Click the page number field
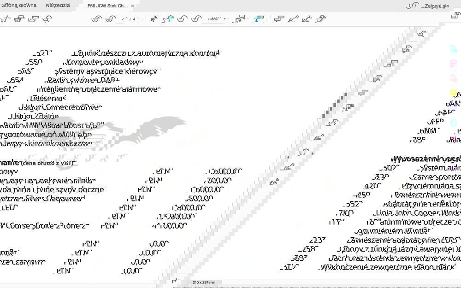 [x=124, y=19]
